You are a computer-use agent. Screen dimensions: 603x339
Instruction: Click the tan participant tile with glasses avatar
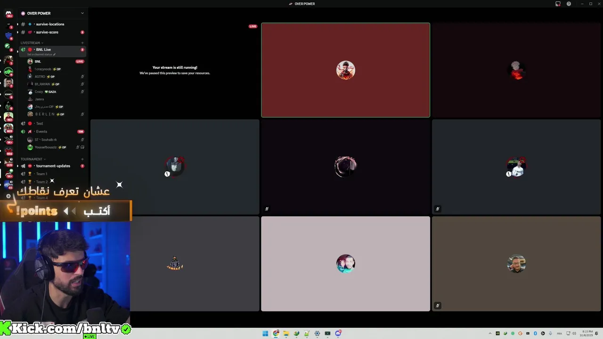pos(516,264)
